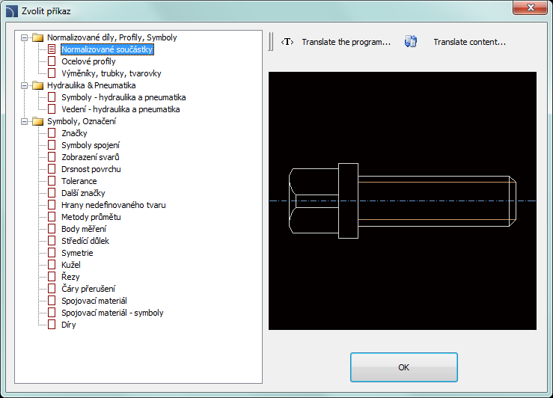This screenshot has width=553, height=398.
Task: Click the bolt preview image
Action: pyautogui.click(x=403, y=201)
